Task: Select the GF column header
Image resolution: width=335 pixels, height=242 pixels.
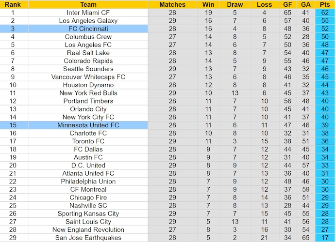Action: coord(287,4)
